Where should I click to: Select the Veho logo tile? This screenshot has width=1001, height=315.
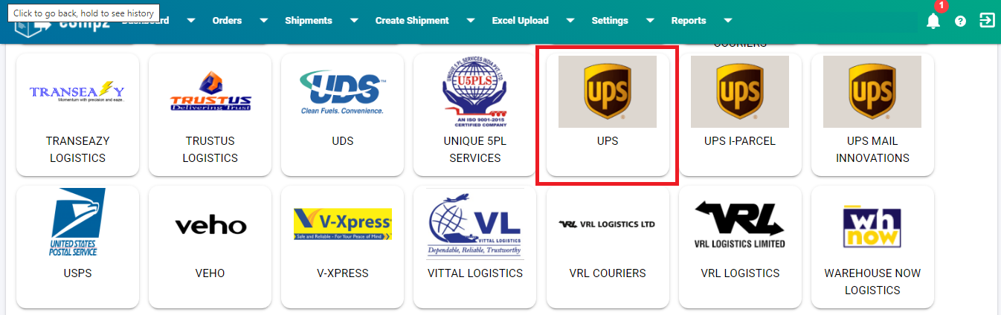click(210, 225)
